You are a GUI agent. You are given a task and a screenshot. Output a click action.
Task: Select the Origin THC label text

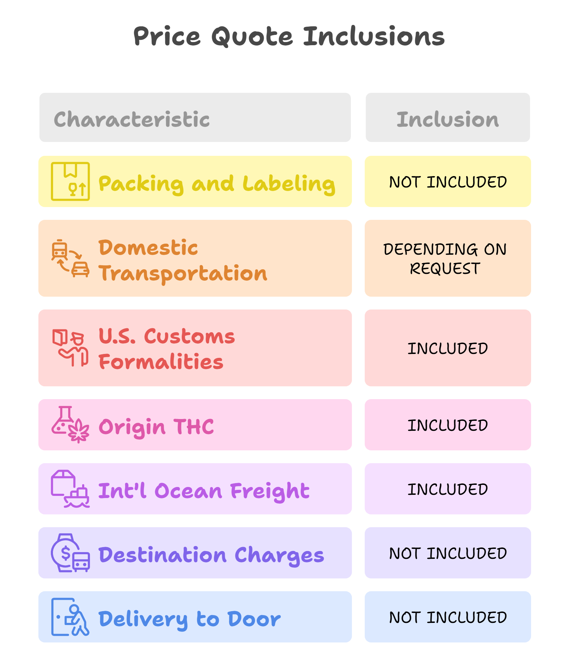tap(156, 427)
